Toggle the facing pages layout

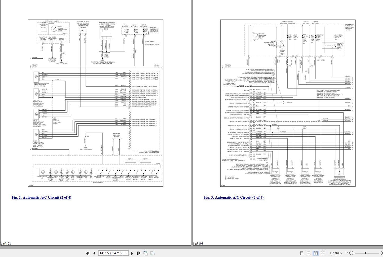[315, 253]
